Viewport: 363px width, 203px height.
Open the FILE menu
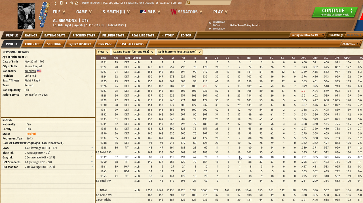59,12
